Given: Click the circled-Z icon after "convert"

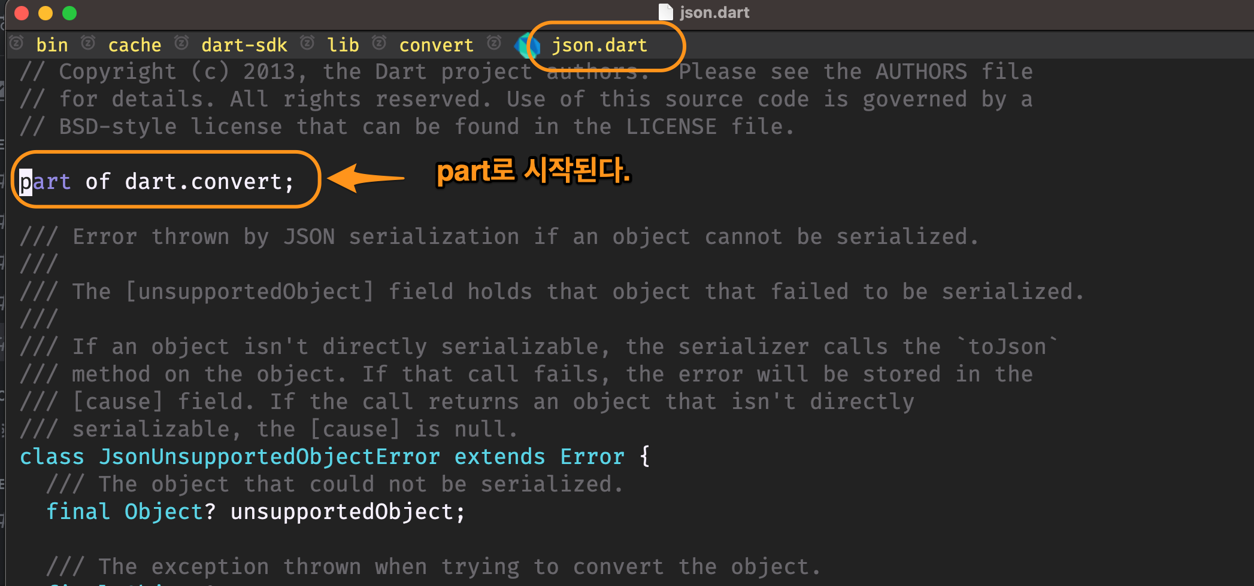Looking at the screenshot, I should (x=493, y=44).
